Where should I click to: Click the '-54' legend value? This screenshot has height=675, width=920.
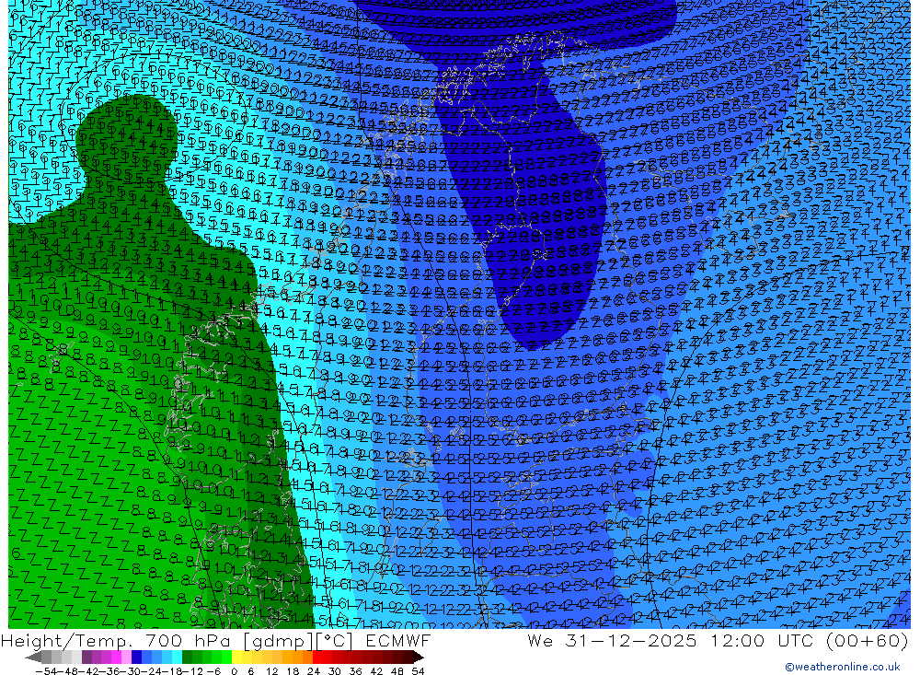46,671
